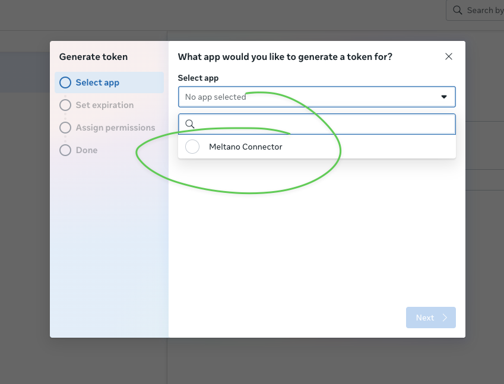Click the dropdown caret on the app selector
Screen dimensions: 504x384
pyautogui.click(x=443, y=96)
